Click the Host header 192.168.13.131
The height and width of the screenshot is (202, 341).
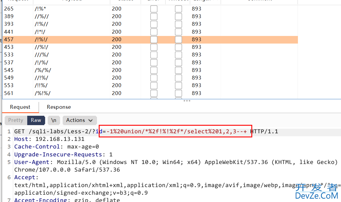point(50,139)
